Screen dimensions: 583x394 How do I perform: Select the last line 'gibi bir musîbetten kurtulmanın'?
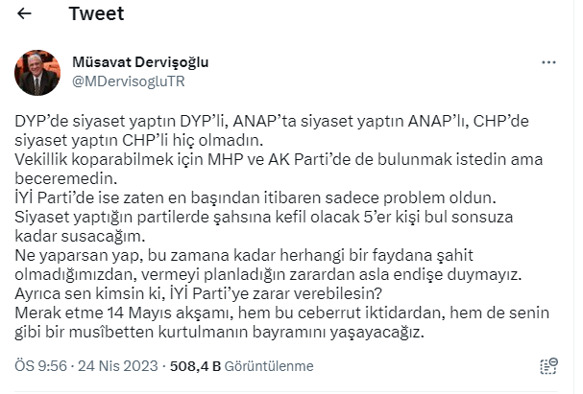click(219, 332)
